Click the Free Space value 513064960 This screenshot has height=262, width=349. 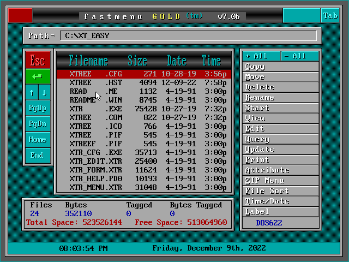click(x=207, y=222)
